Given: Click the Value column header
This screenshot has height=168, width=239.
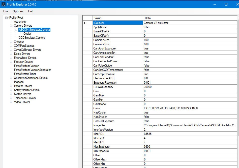Looking at the screenshot, I should click(118, 18).
